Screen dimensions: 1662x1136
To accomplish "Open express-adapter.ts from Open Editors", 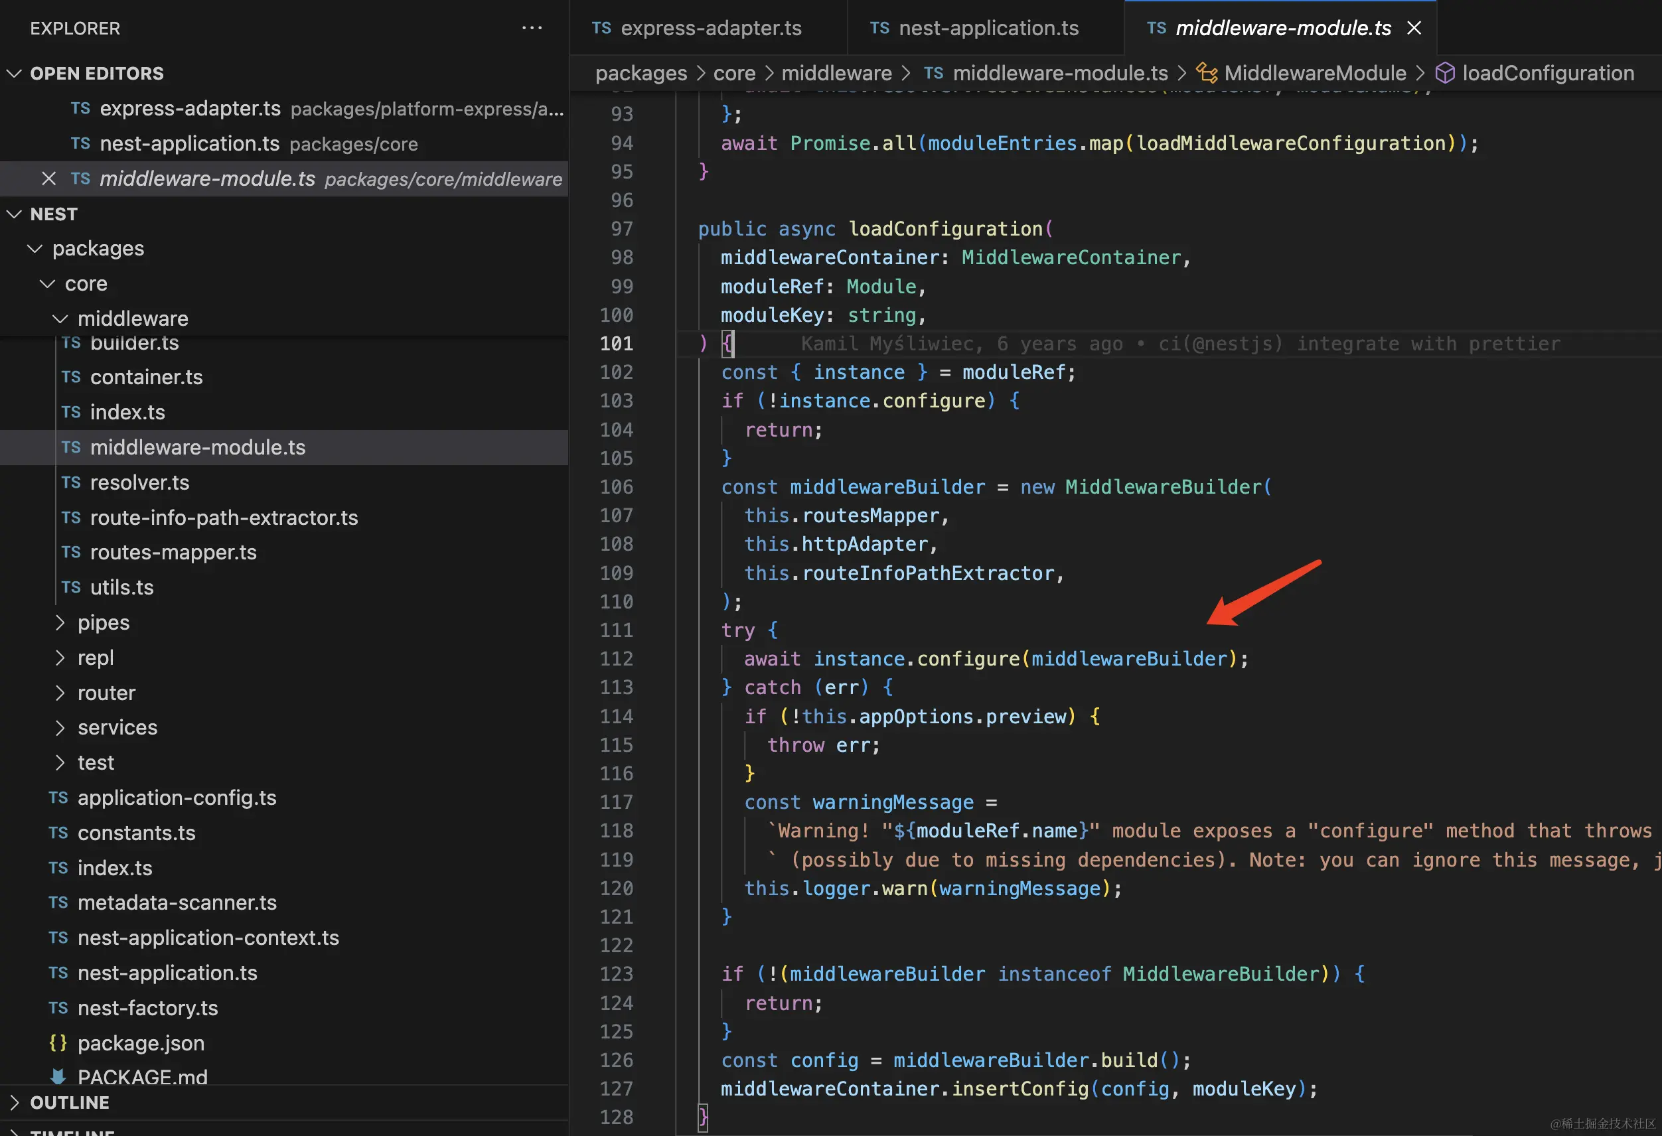I will [284, 108].
